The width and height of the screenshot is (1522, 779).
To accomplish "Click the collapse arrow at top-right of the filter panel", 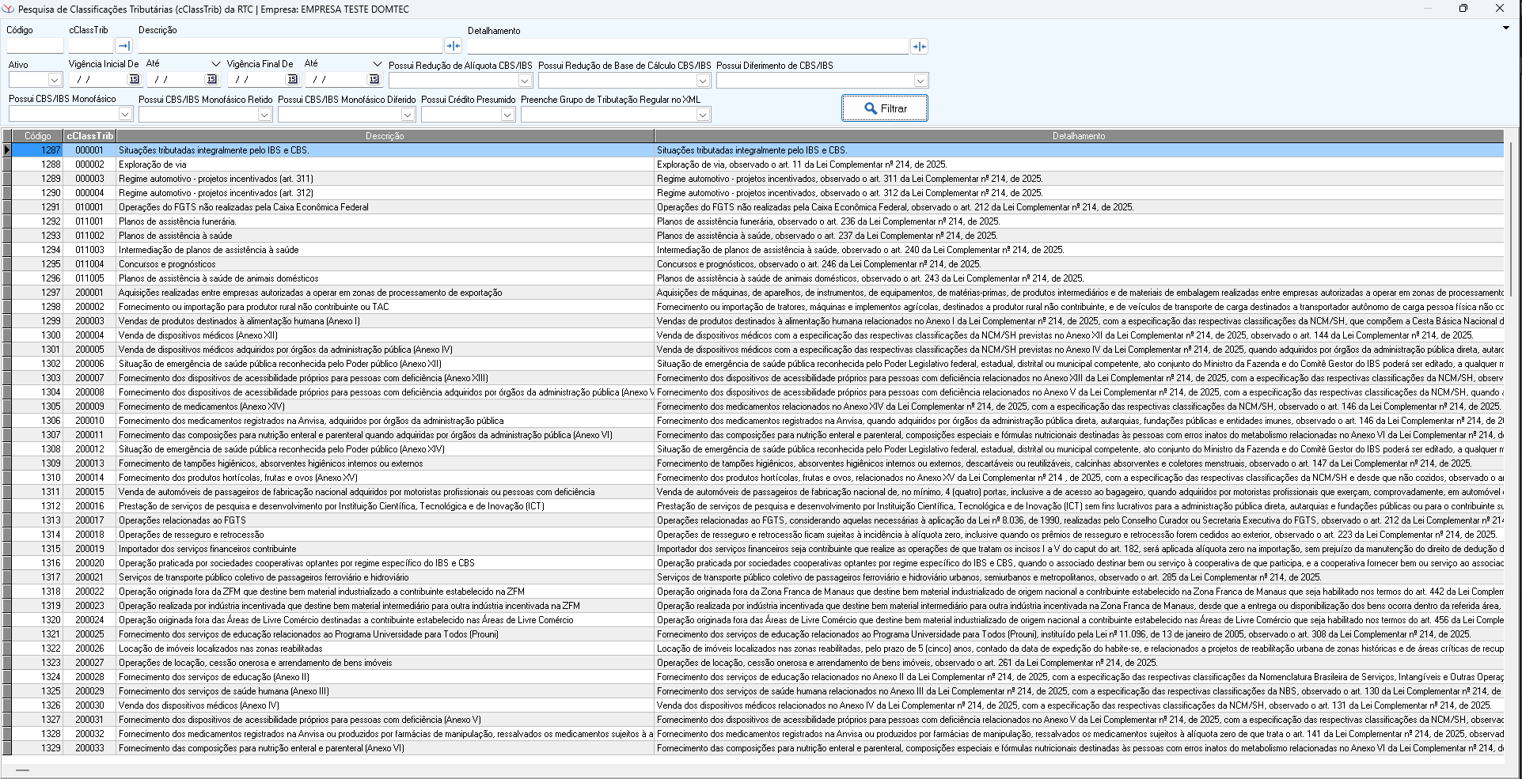I will 1505,28.
